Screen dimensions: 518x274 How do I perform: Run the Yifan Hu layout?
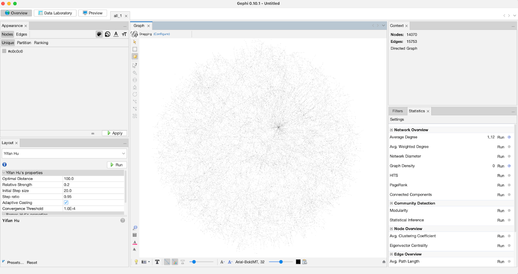click(x=116, y=165)
